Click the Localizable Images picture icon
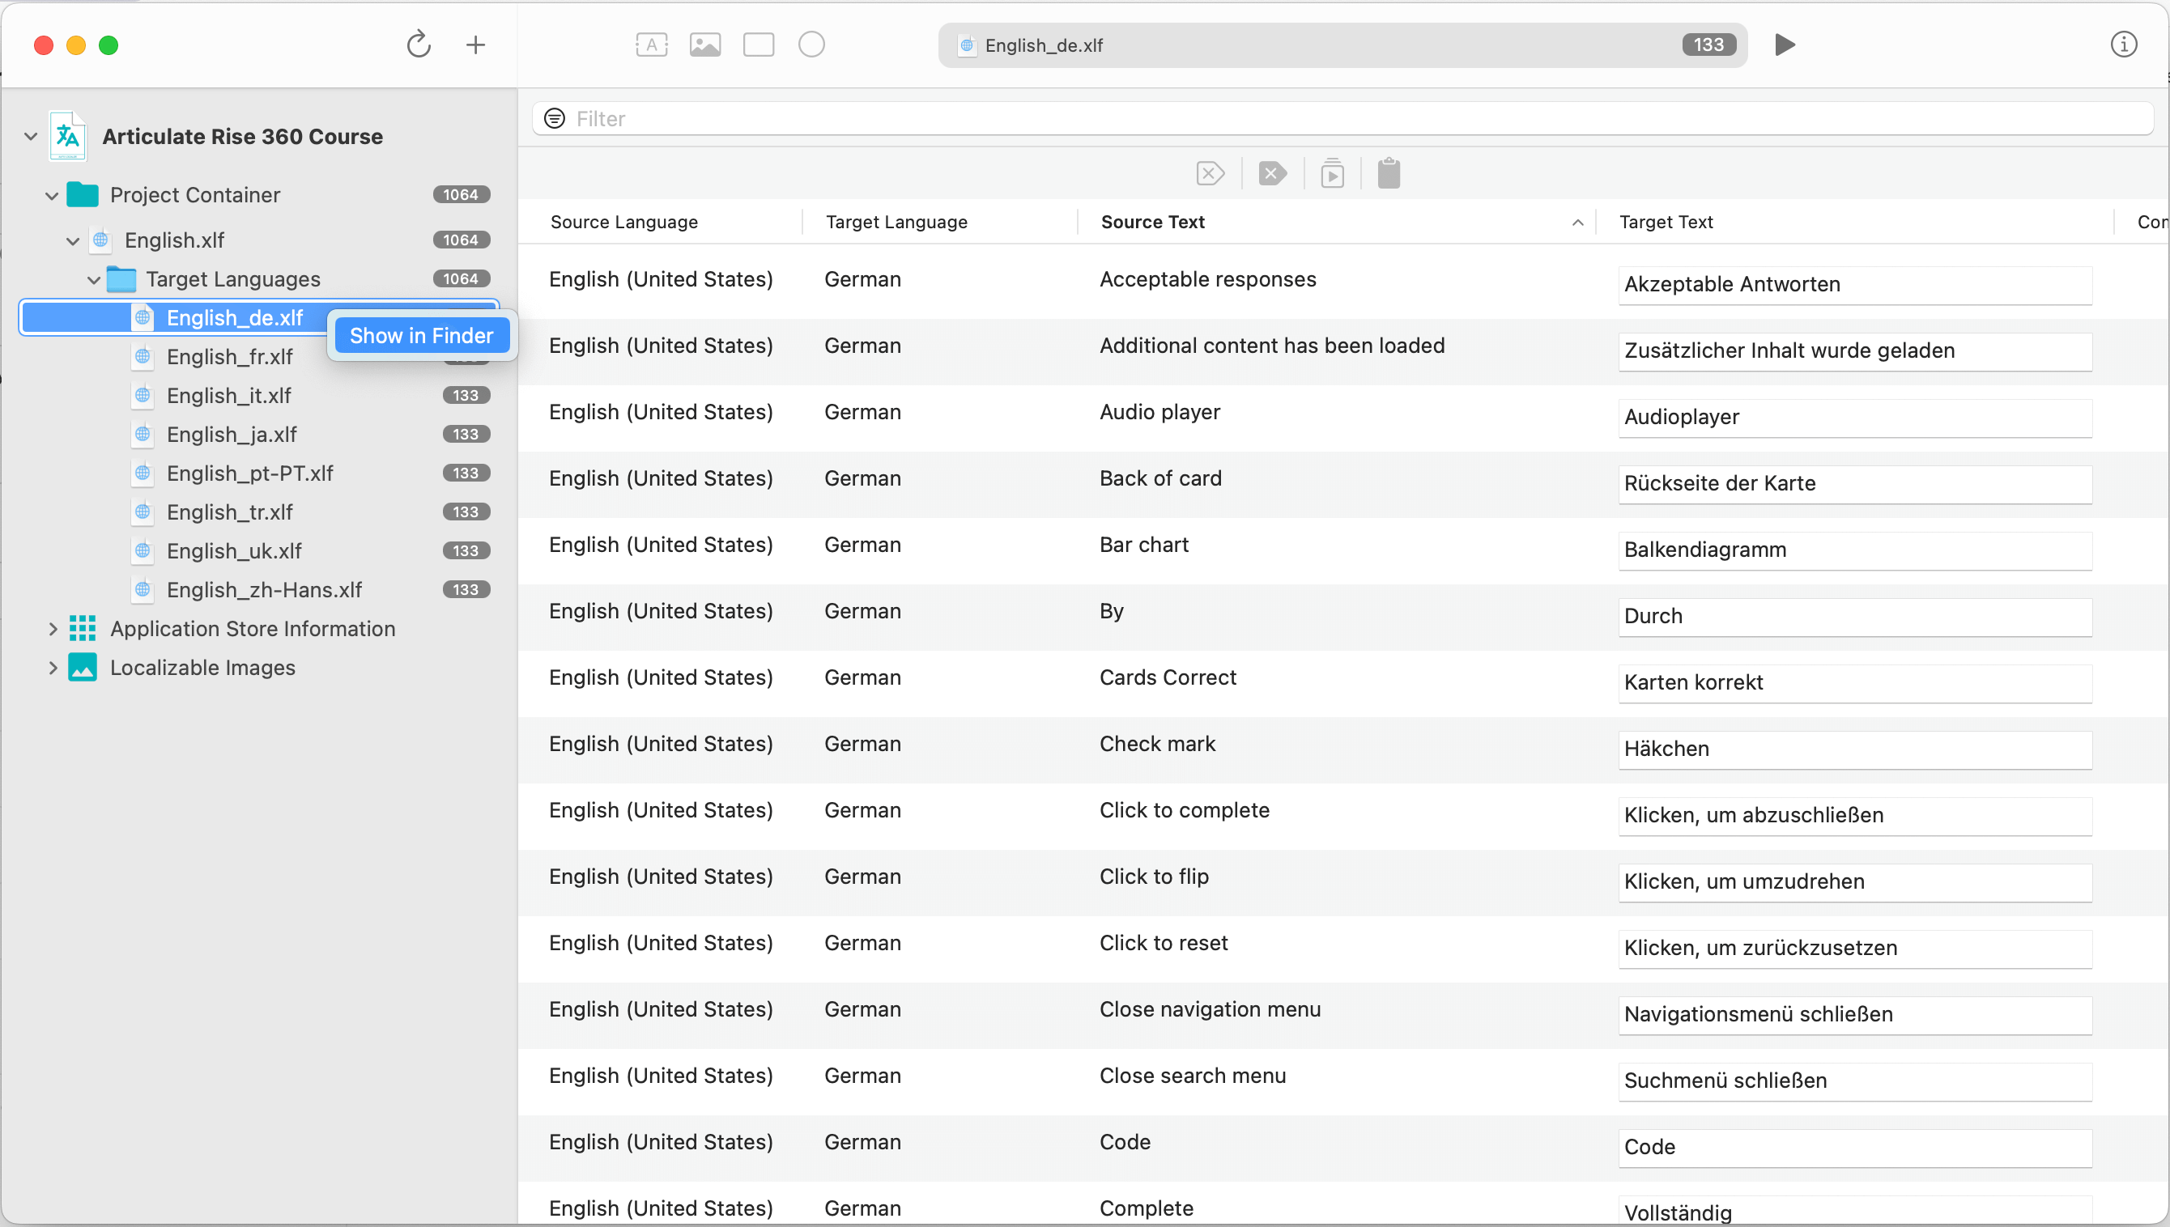Viewport: 2170px width, 1227px height. point(83,668)
